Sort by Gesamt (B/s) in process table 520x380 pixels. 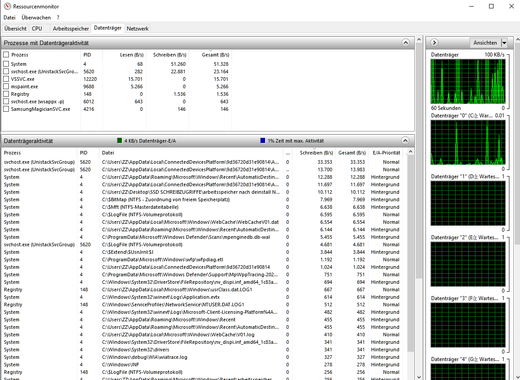pos(210,55)
